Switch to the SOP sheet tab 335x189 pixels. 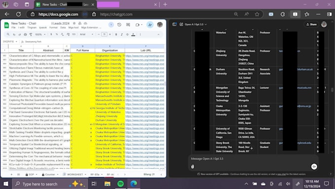coord(31,175)
